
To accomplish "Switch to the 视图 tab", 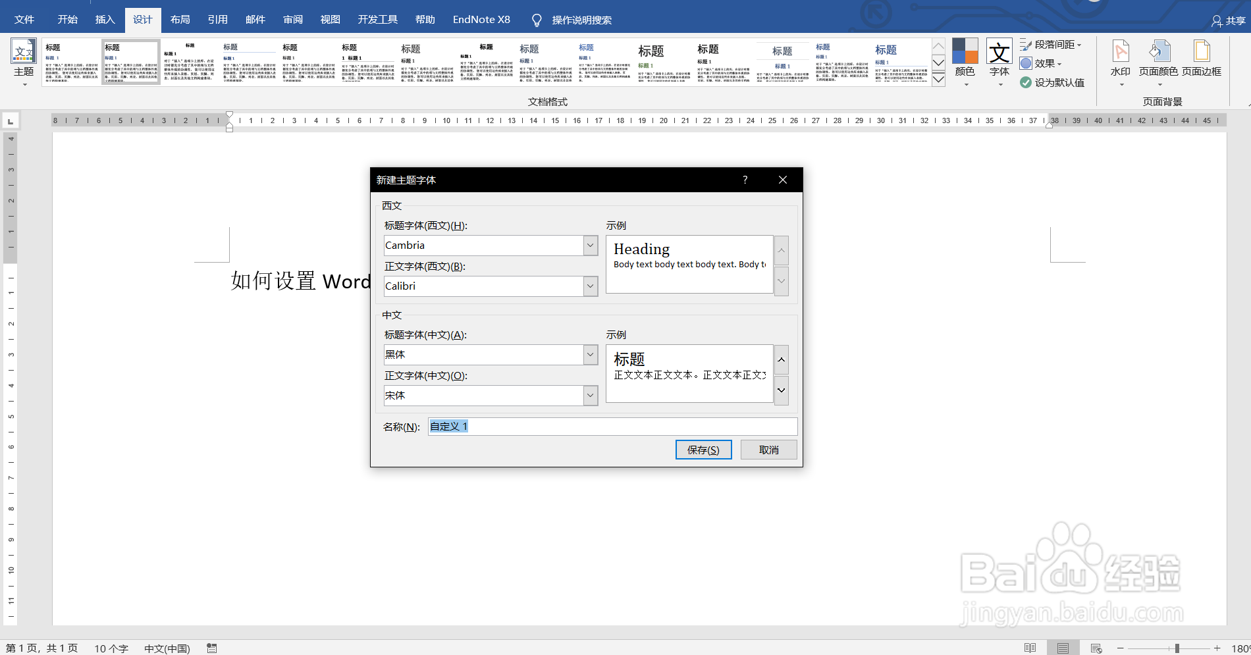I will [x=330, y=20].
